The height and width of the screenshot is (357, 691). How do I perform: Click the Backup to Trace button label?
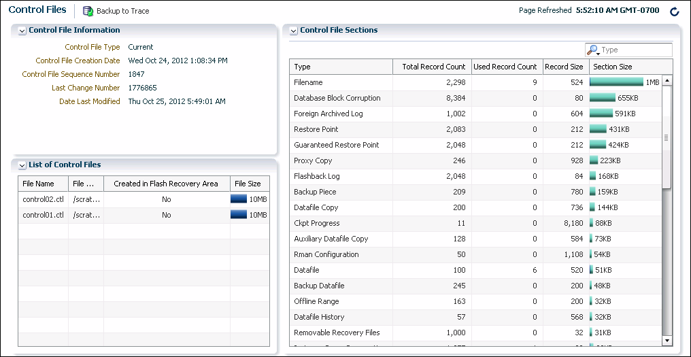click(122, 11)
